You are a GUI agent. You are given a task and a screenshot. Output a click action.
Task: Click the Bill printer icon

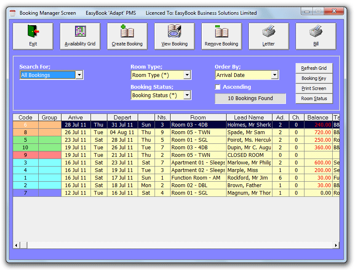click(x=316, y=32)
